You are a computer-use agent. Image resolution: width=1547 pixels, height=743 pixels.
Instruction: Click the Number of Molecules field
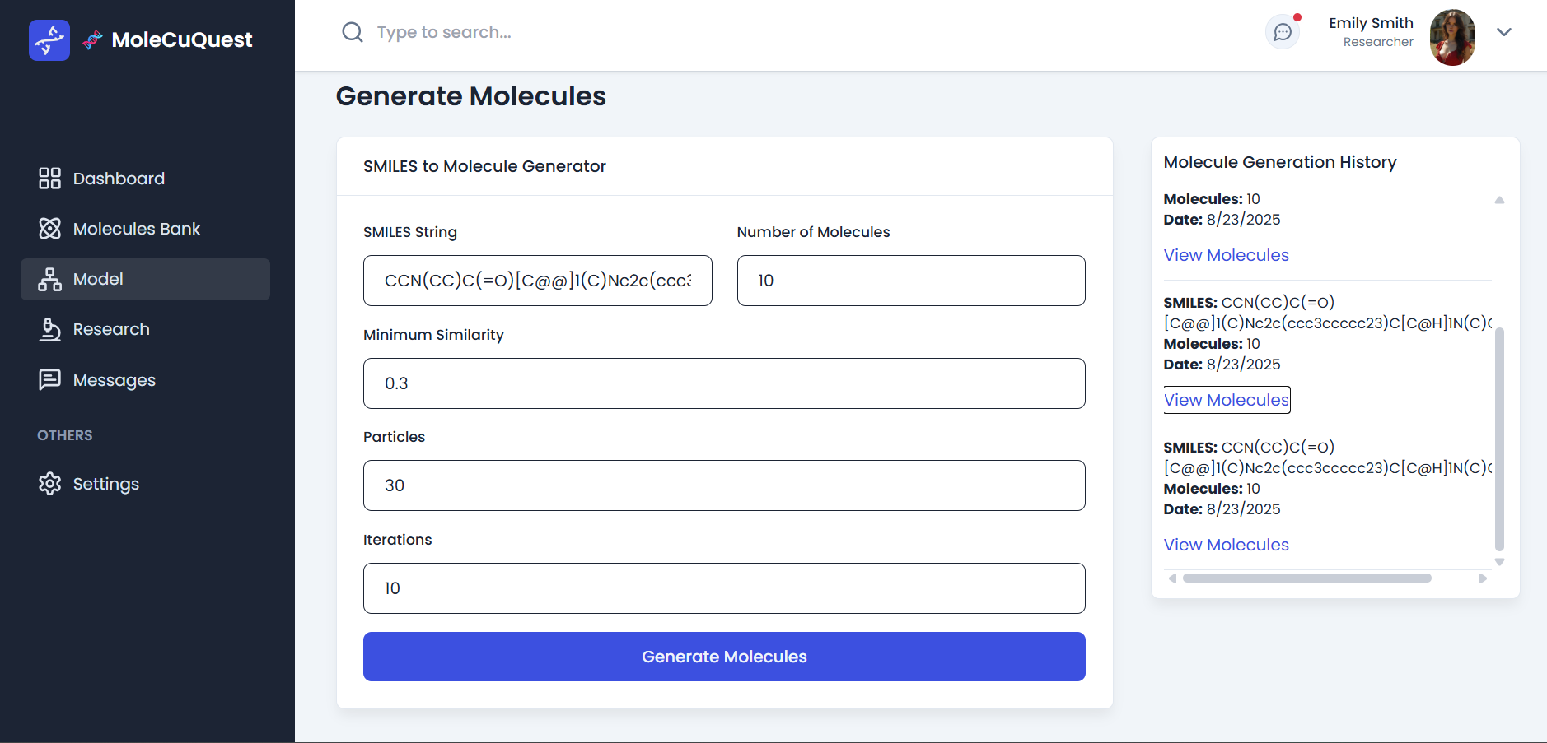click(x=911, y=281)
